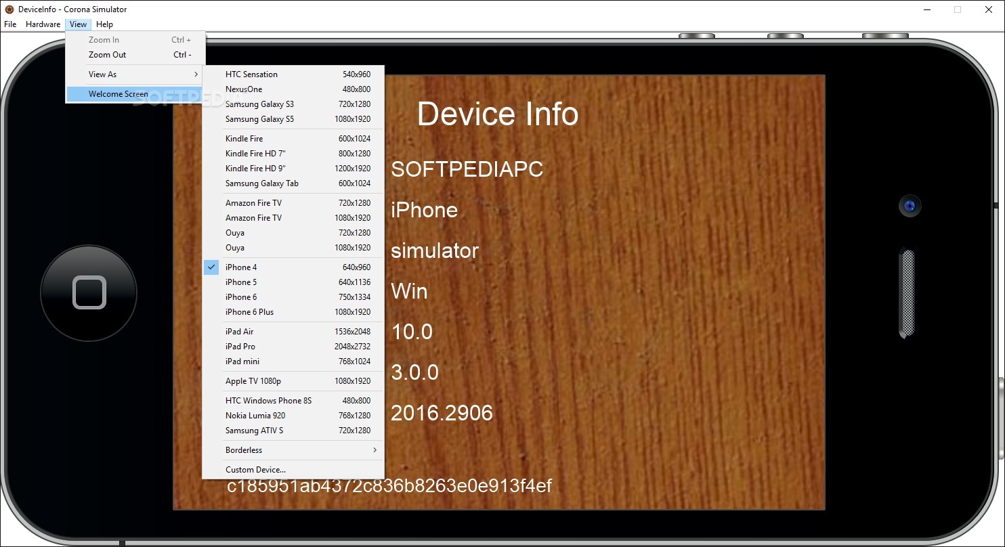The image size is (1005, 547).
Task: Maximize the Corona Simulator window
Action: [958, 9]
